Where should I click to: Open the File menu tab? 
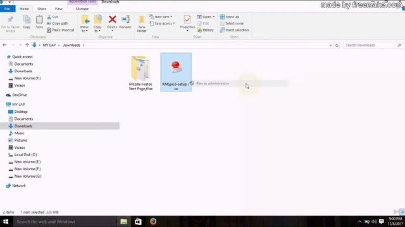click(x=7, y=9)
